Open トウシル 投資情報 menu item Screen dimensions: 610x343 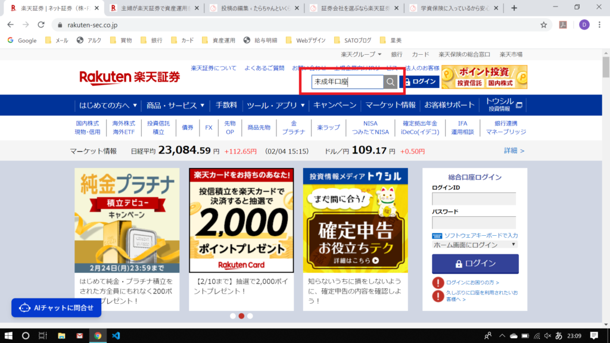coord(504,105)
